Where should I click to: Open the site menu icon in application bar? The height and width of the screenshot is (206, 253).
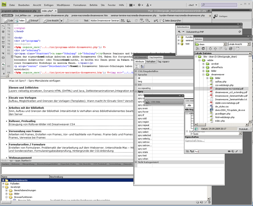click(149, 5)
